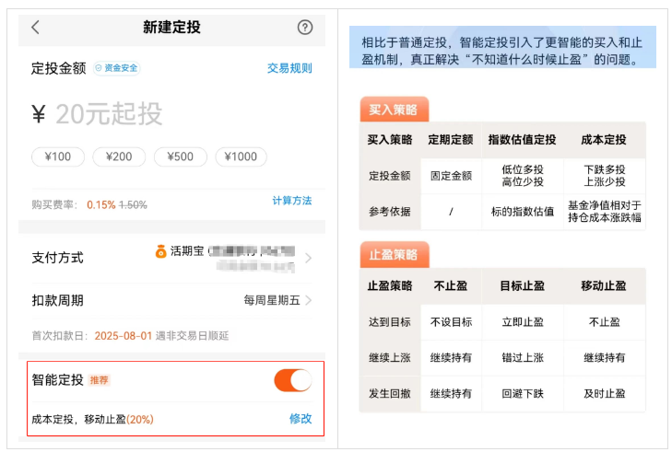This screenshot has height=452, width=672.
Task: Tap the 推荐 tag beside 智能定投
Action: coord(100,380)
